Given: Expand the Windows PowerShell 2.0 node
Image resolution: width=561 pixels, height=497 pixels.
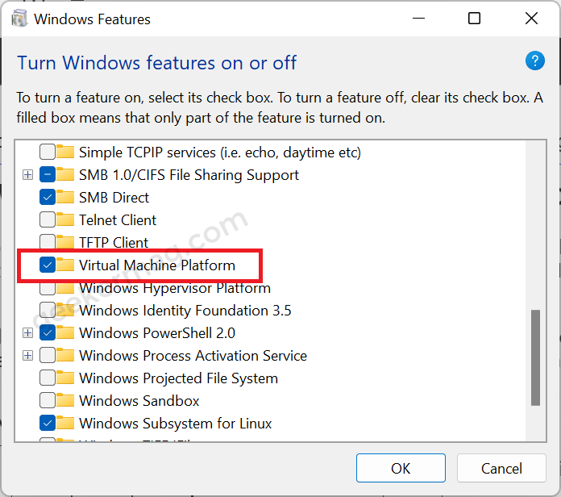Looking at the screenshot, I should coord(27,333).
